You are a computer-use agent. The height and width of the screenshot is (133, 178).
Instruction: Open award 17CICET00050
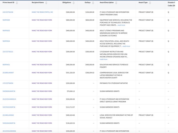click(8, 83)
